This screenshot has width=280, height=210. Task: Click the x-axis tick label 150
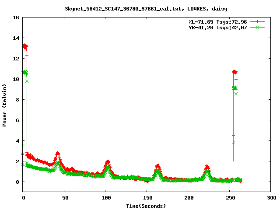(x=148, y=198)
